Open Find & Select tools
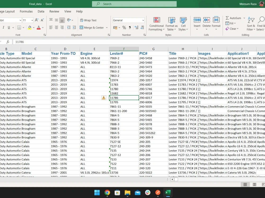Screen dimensions: 265x198 click(261, 23)
